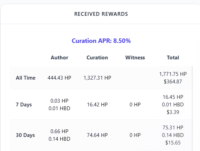Click the 0.66 HP author value

(59, 131)
